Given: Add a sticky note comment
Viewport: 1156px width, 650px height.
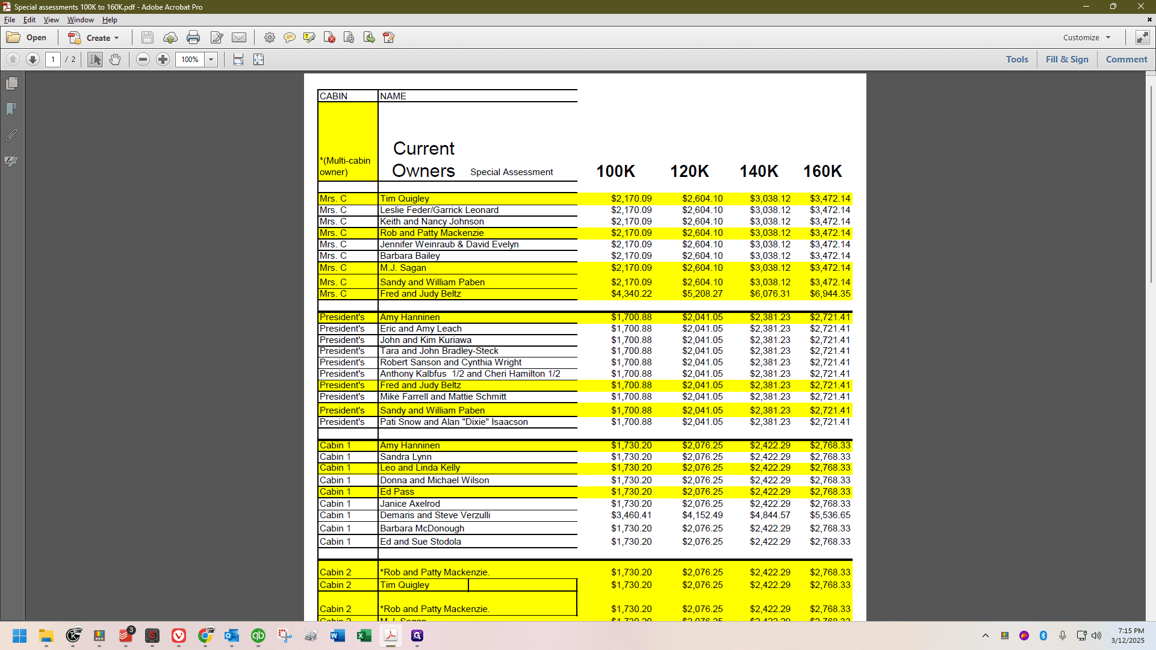Looking at the screenshot, I should point(290,37).
